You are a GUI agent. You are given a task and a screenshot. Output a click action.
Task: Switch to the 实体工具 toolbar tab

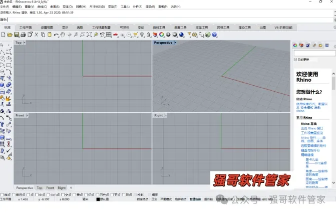(202, 28)
